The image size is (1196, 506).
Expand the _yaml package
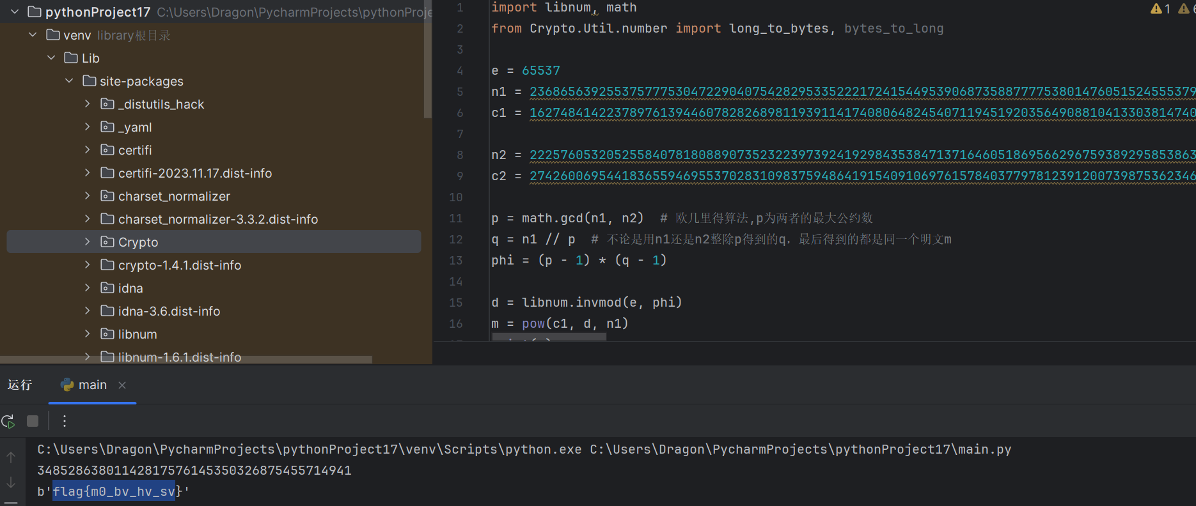[88, 127]
